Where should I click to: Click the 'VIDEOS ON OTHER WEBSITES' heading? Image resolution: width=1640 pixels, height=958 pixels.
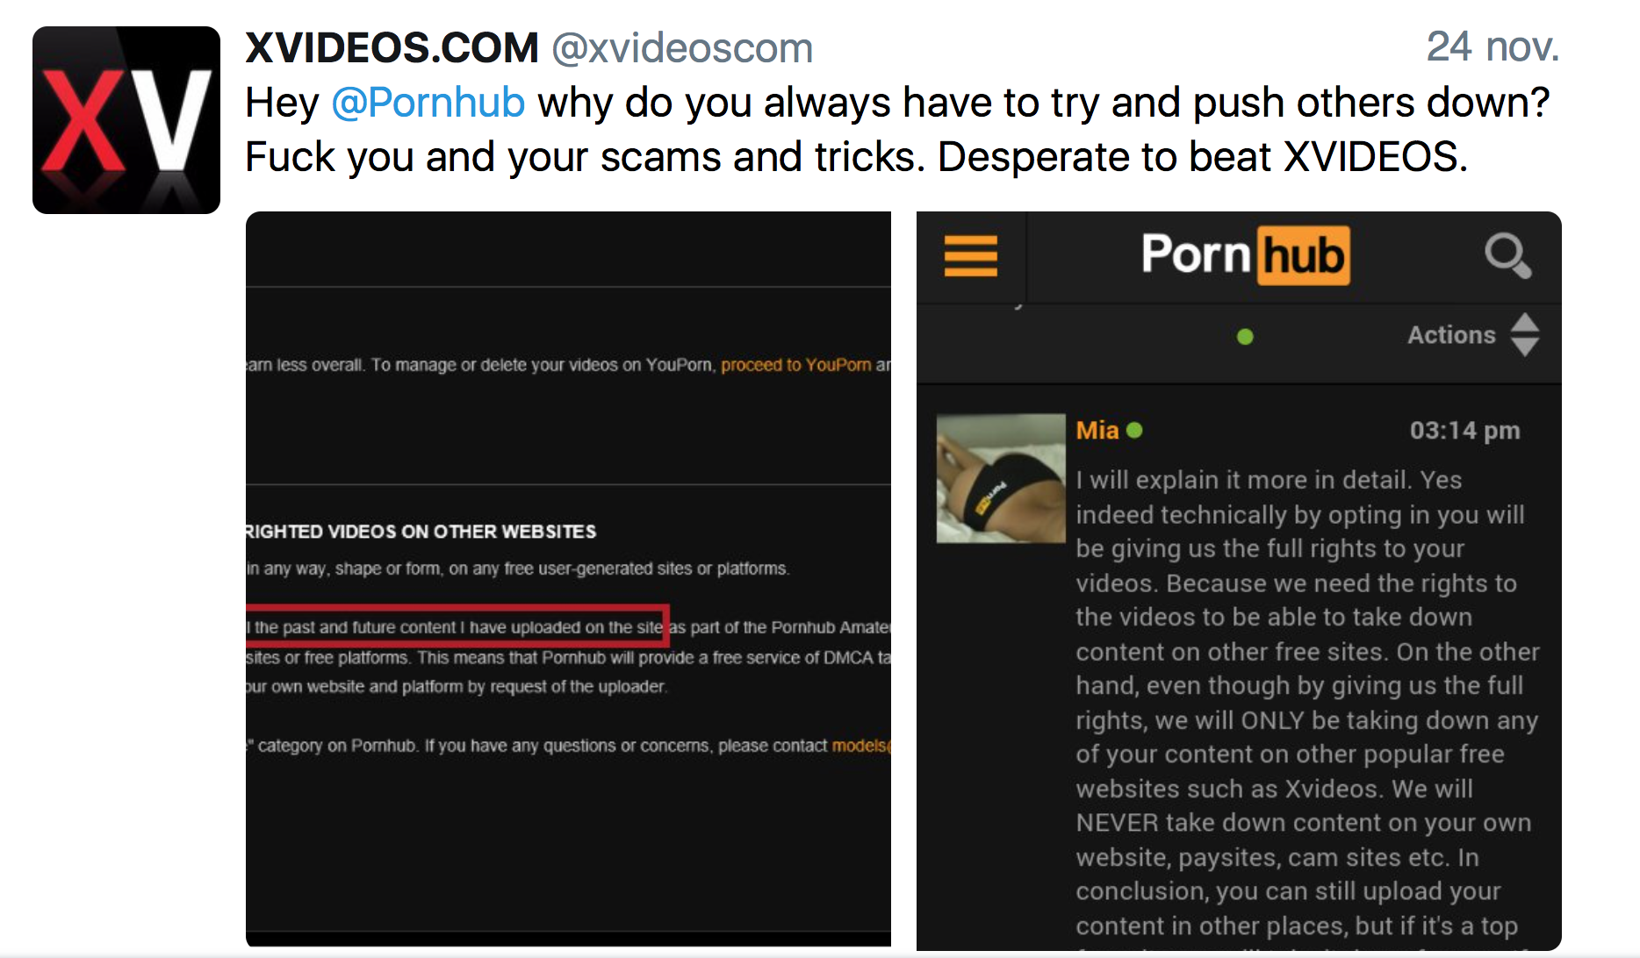[462, 532]
